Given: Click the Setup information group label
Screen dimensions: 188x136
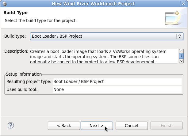Looking at the screenshot, I should pyautogui.click(x=24, y=74).
